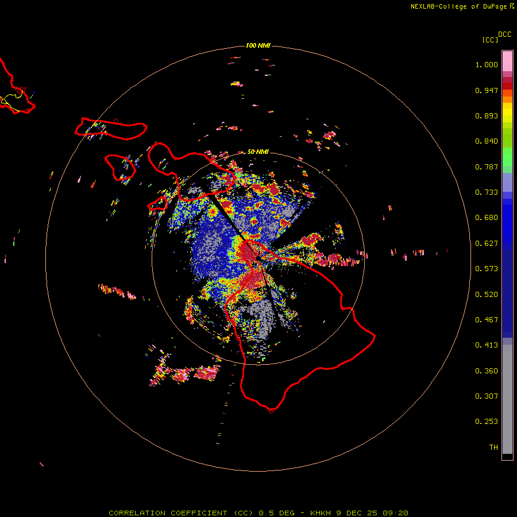Click the 0.787 color scale value
This screenshot has height=517, width=517.
point(487,167)
